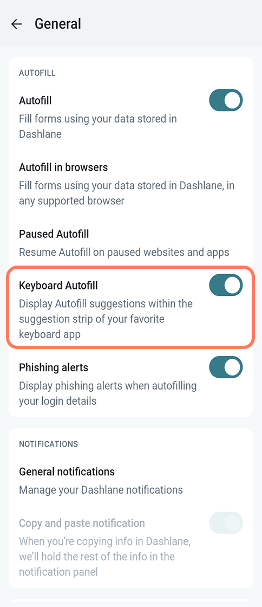Tap "Display phishing alerts when autofilling" description

[x=108, y=393]
